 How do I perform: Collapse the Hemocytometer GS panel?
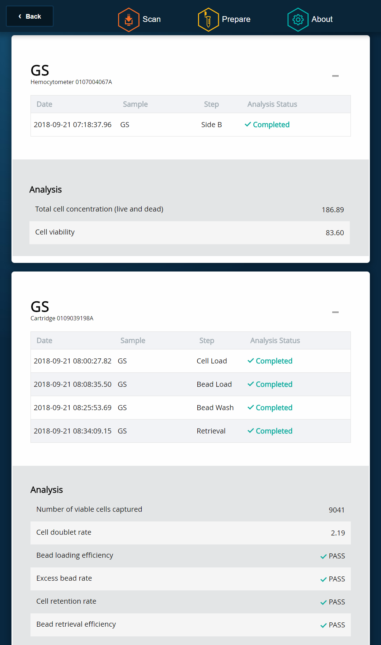point(335,76)
